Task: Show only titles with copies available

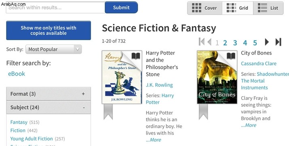Action: coord(49,30)
